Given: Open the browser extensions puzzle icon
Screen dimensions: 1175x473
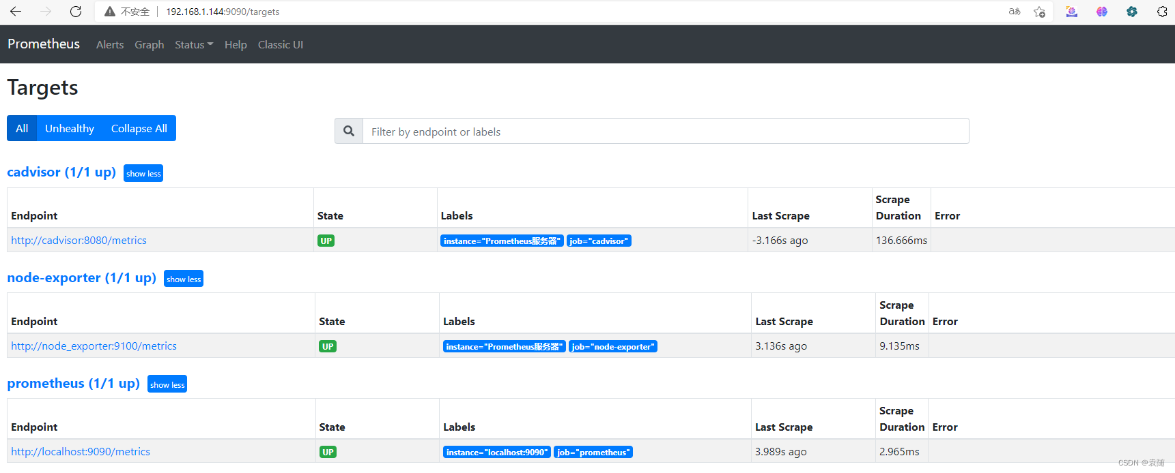Looking at the screenshot, I should pyautogui.click(x=1162, y=12).
